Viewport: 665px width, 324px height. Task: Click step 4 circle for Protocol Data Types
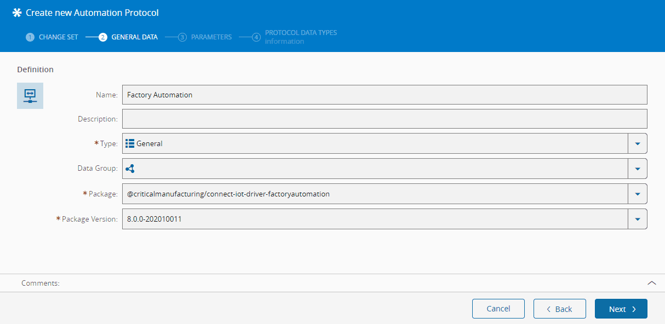coord(256,37)
